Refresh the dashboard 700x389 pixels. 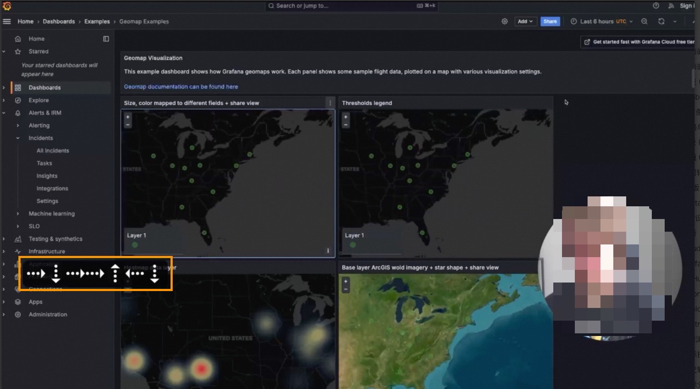[x=661, y=22]
